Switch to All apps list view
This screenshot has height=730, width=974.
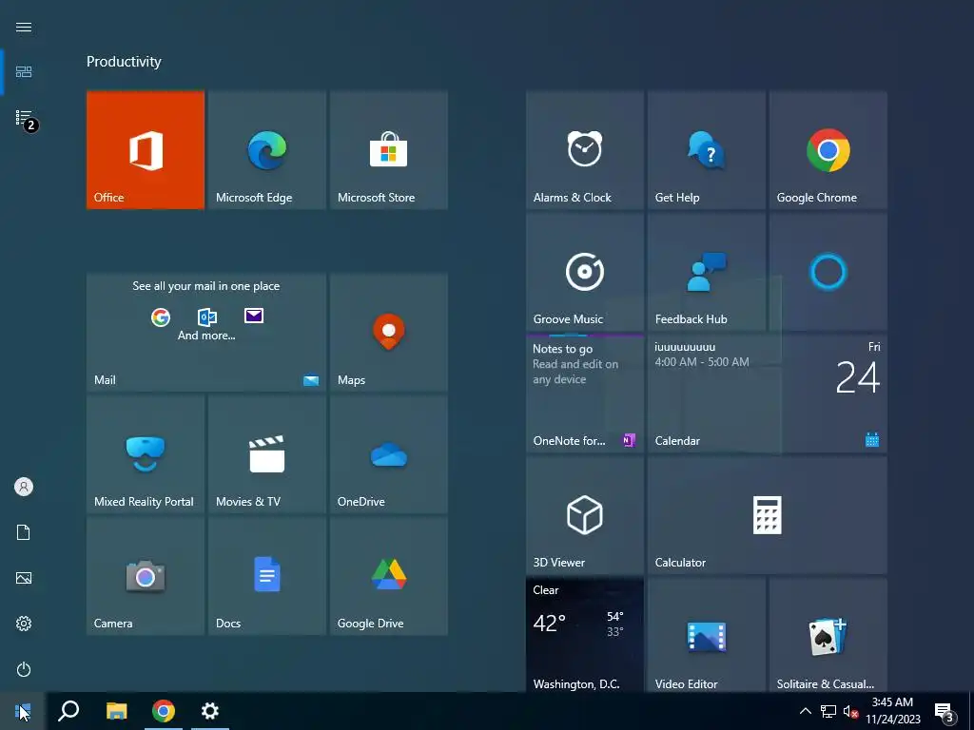tap(24, 118)
